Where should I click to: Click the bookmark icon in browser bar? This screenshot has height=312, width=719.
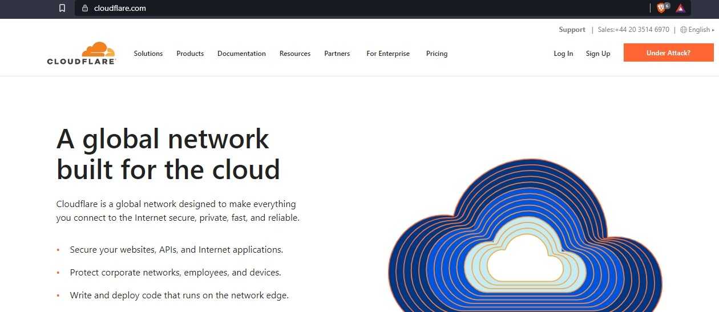pos(62,8)
